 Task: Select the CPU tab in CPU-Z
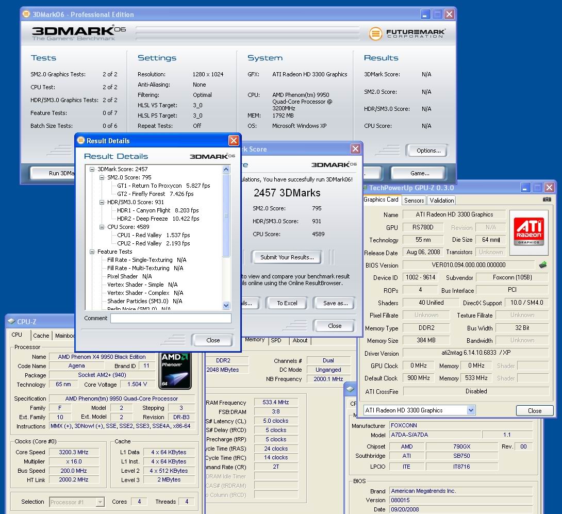click(x=17, y=335)
